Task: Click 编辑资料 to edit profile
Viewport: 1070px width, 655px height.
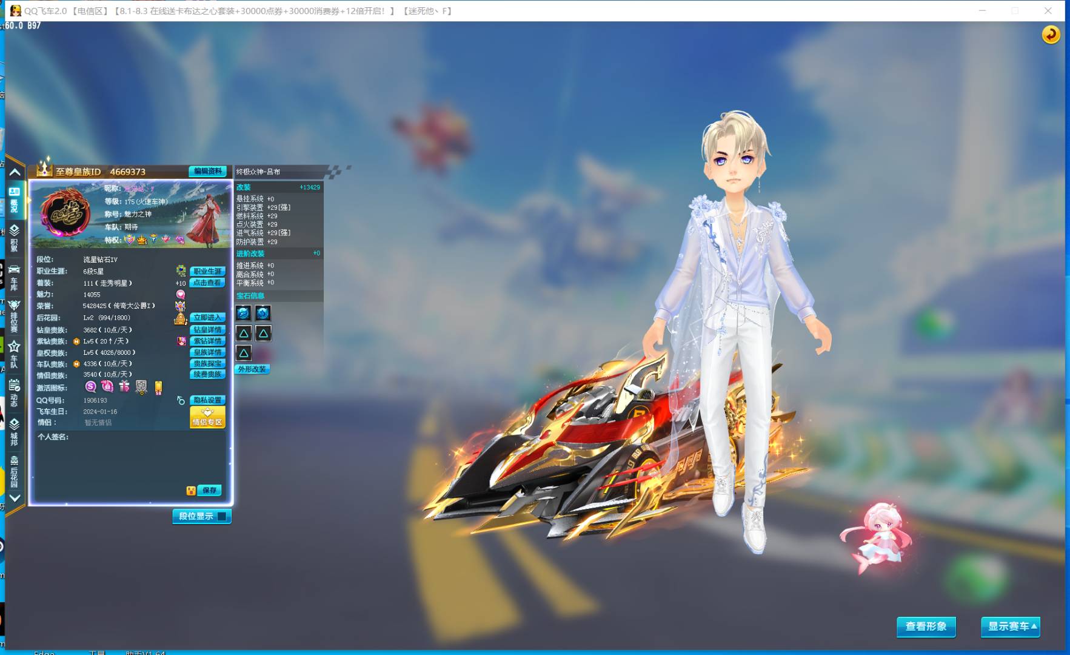Action: tap(207, 172)
